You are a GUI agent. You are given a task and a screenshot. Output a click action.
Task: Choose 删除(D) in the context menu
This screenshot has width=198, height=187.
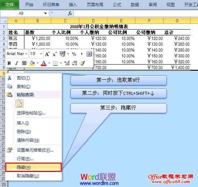click(x=33, y=132)
